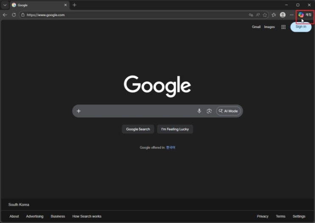Open How Search works link
The height and width of the screenshot is (223, 315).
tap(87, 216)
